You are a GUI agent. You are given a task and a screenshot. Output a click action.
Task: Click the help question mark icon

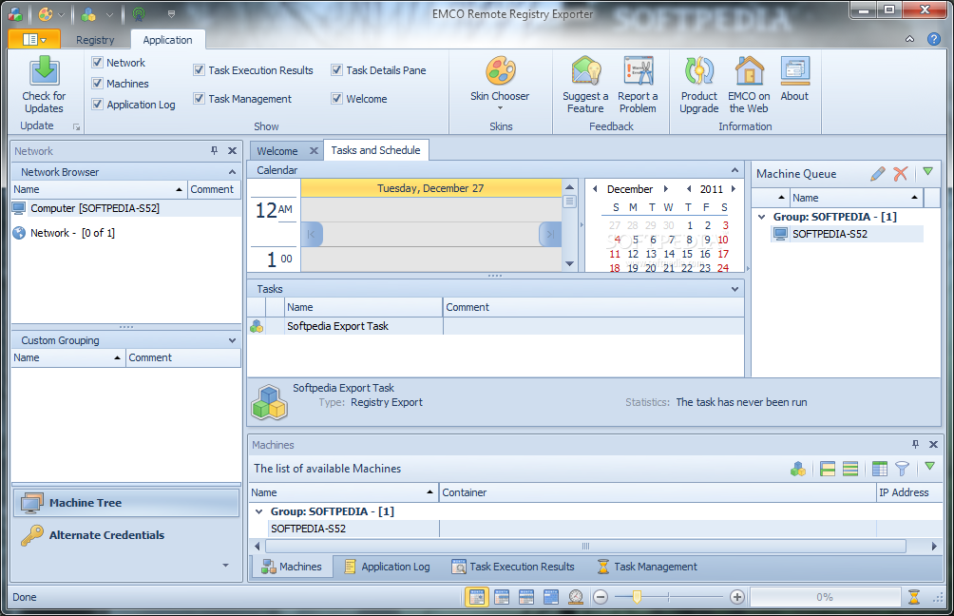(x=934, y=39)
